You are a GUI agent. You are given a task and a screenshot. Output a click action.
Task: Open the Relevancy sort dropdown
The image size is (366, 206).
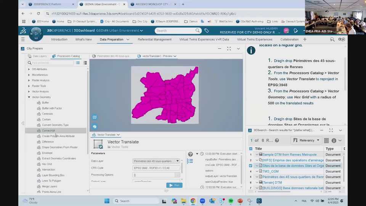click(306, 140)
